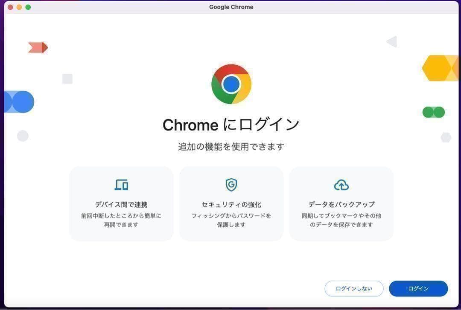Choose ログインしない to skip sign-in
This screenshot has width=461, height=310.
click(354, 288)
